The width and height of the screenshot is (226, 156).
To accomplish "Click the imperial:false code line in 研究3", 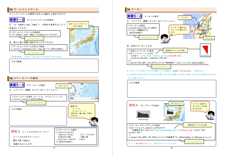I will tap(66, 134).
